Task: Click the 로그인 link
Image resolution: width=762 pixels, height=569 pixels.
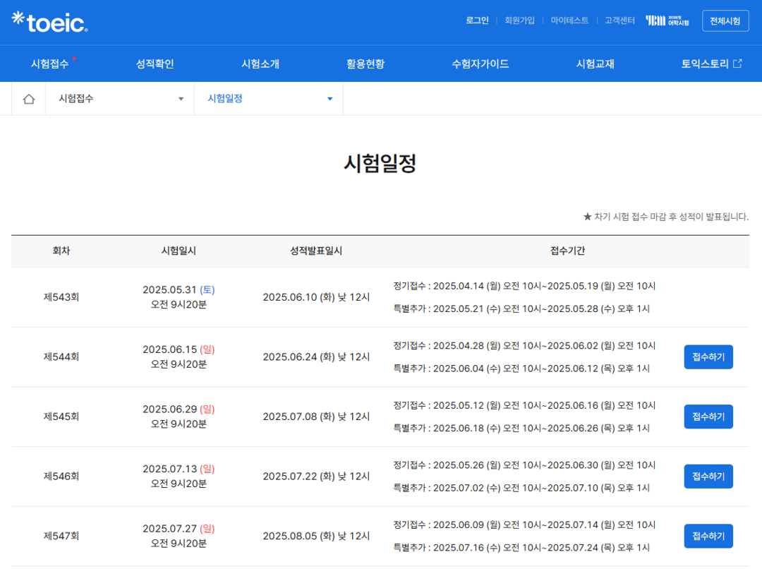Action: 477,20
